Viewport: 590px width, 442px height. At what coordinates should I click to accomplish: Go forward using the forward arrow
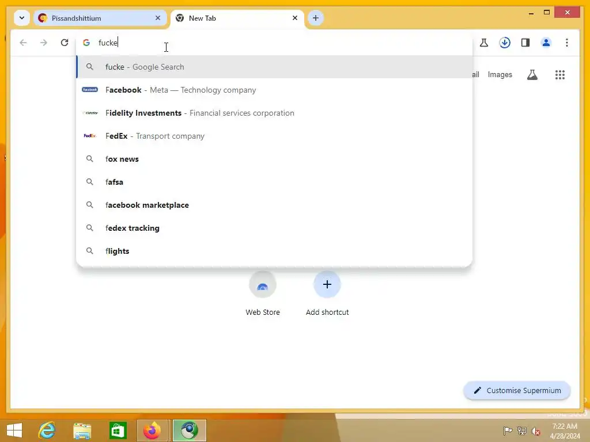44,43
